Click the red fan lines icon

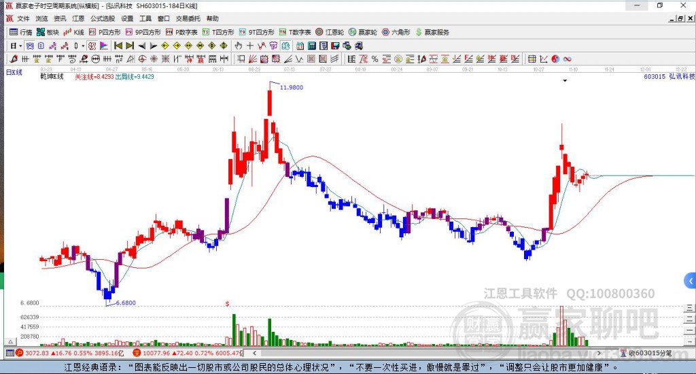tap(253, 59)
